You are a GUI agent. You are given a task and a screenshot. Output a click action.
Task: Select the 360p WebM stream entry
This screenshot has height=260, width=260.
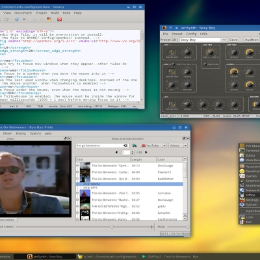click(x=129, y=184)
